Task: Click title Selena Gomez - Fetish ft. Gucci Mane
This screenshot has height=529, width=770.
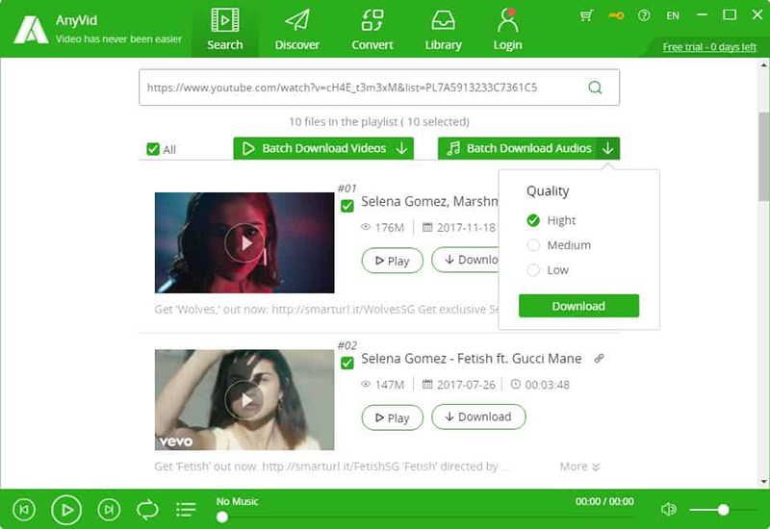Action: [471, 359]
